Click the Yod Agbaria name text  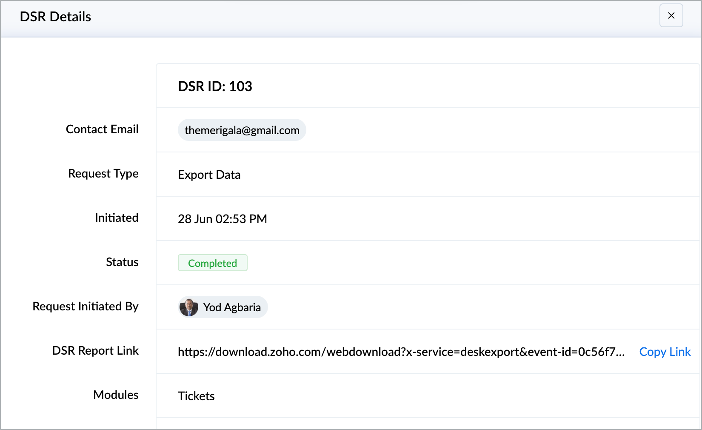pos(232,307)
